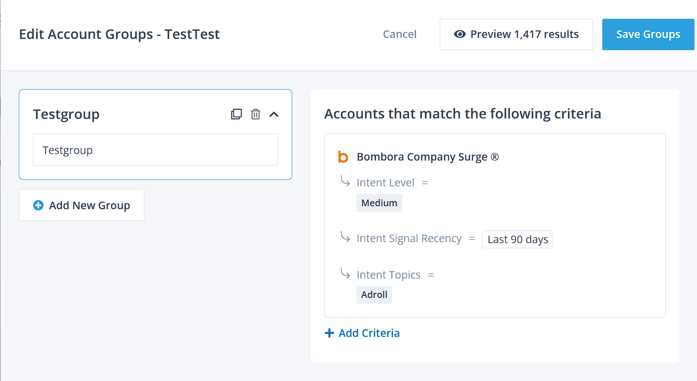The height and width of the screenshot is (381, 697).
Task: Click the plus icon on Add New Group
Action: click(x=38, y=205)
